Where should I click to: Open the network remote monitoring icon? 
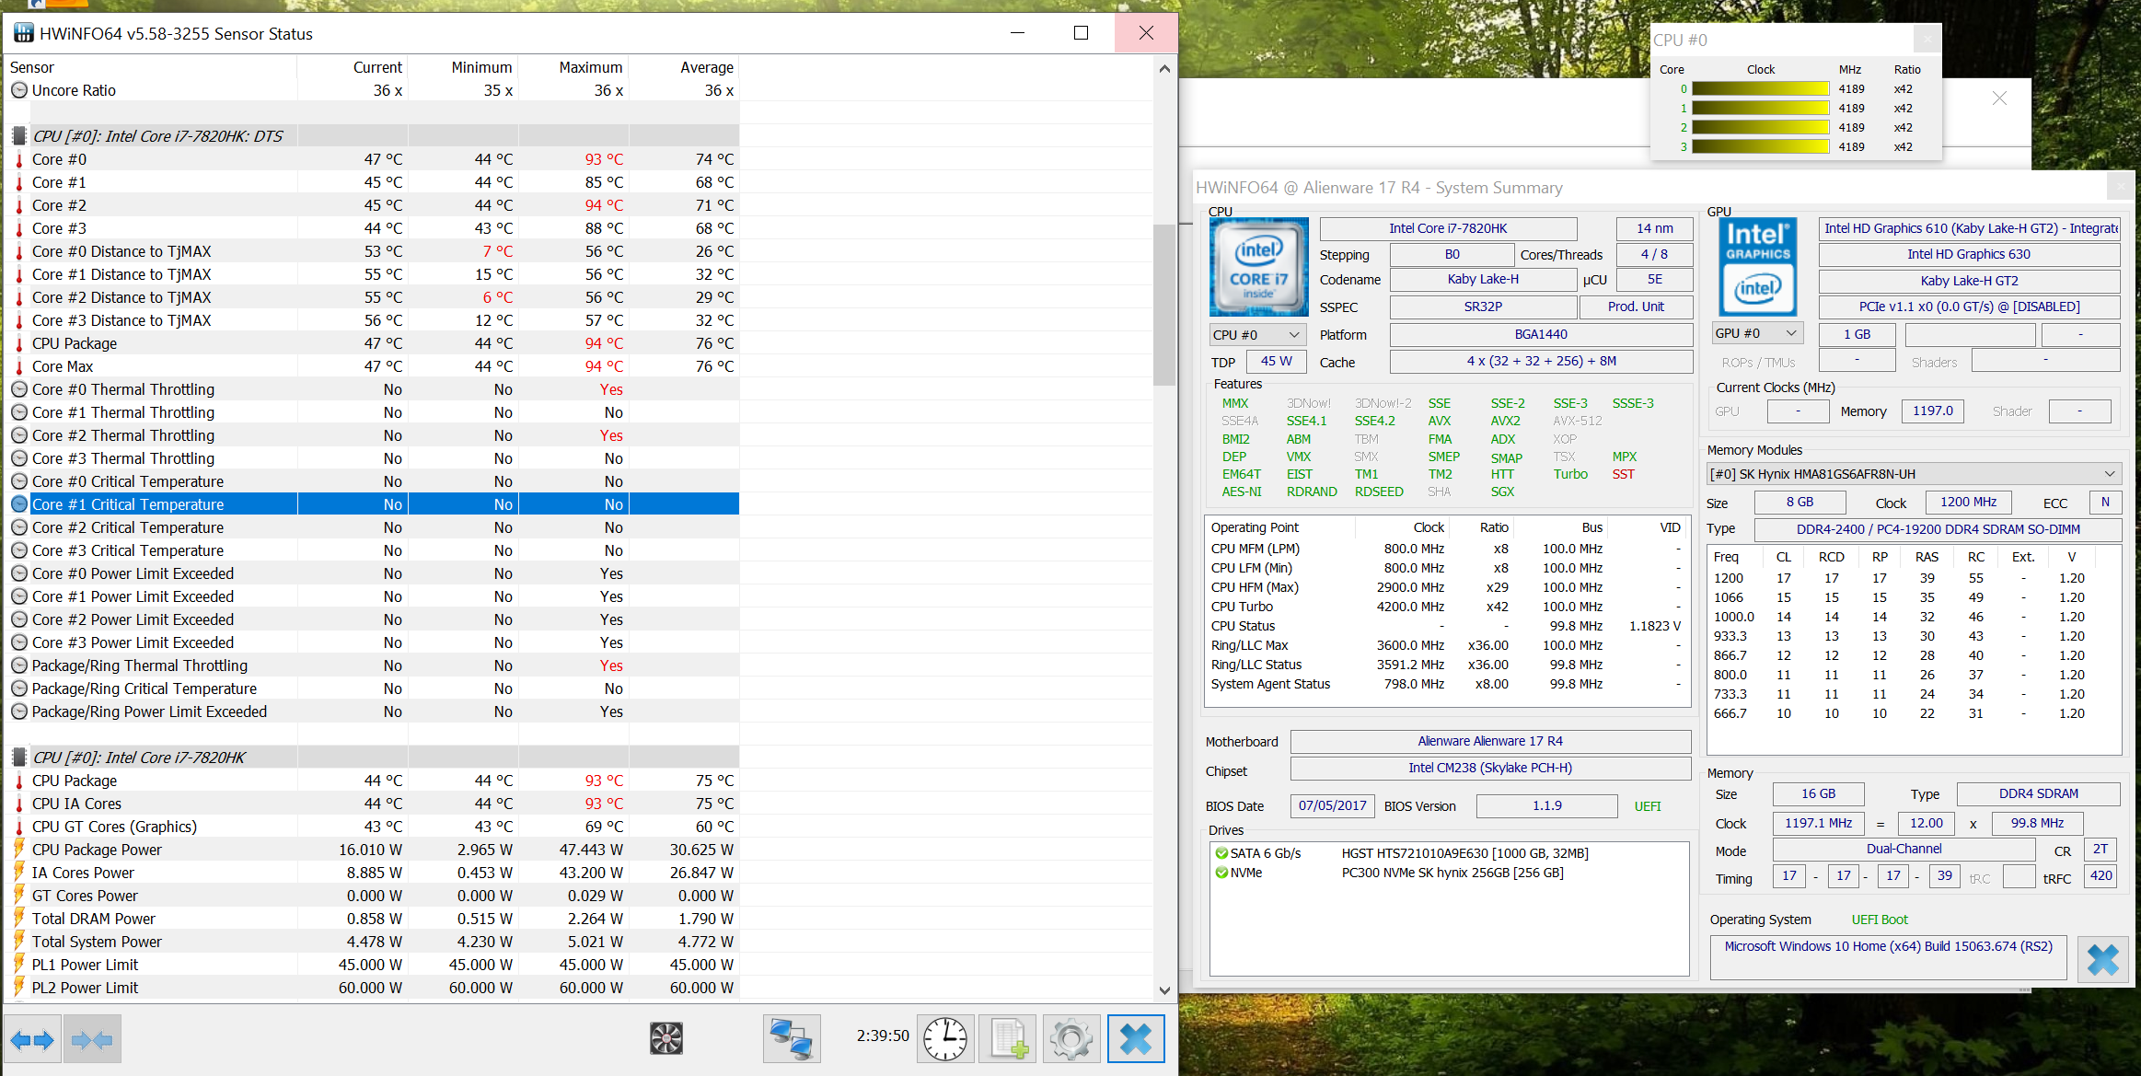pos(792,1039)
